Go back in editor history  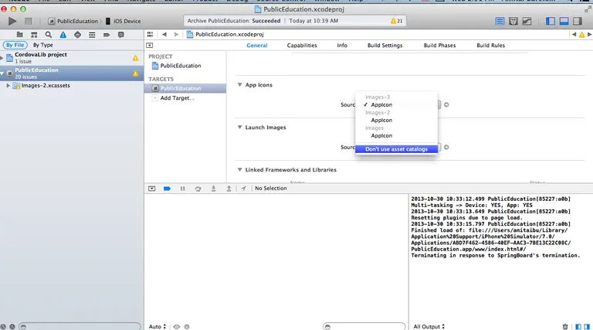[x=164, y=35]
